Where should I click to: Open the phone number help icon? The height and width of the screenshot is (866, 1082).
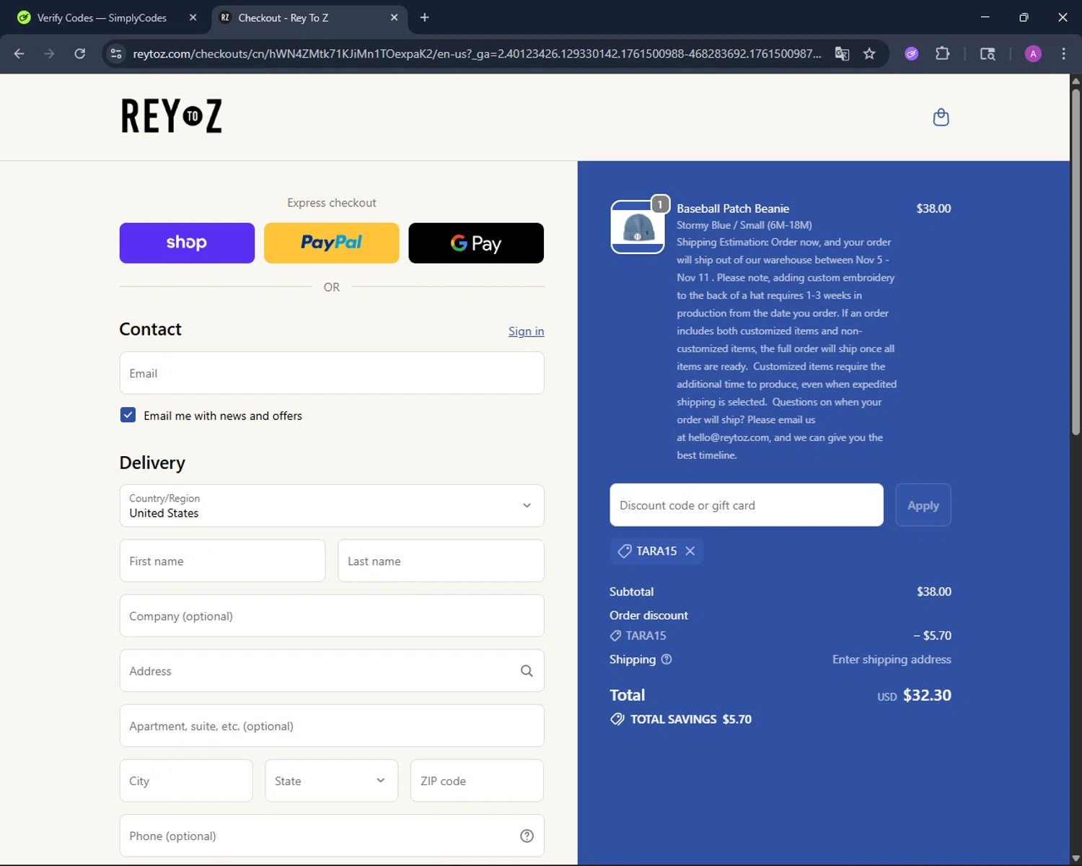tap(527, 836)
